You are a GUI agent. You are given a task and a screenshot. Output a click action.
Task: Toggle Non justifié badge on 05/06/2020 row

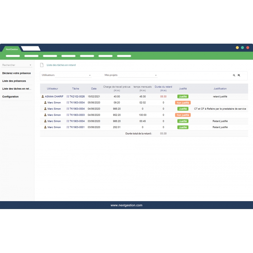click(183, 103)
